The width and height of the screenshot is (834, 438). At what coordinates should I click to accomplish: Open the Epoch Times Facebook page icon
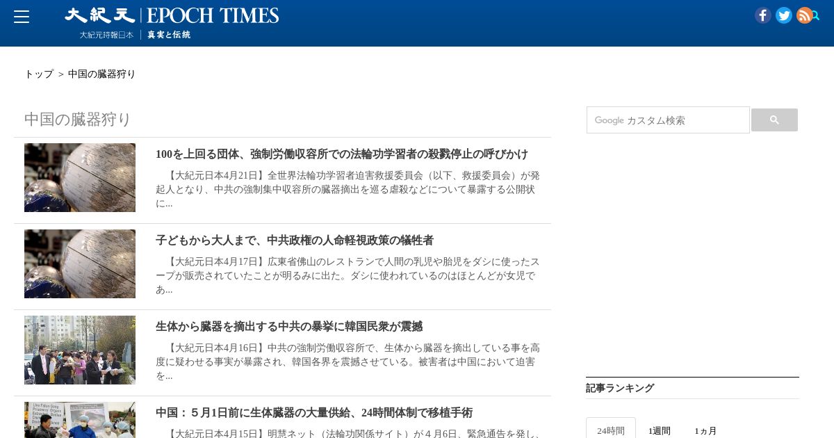coord(763,15)
